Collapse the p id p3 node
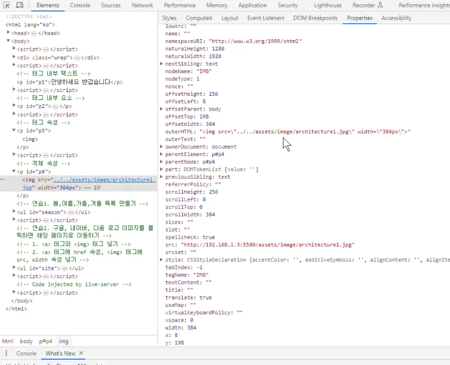Screen dimensions: 450x365 coord(14,130)
